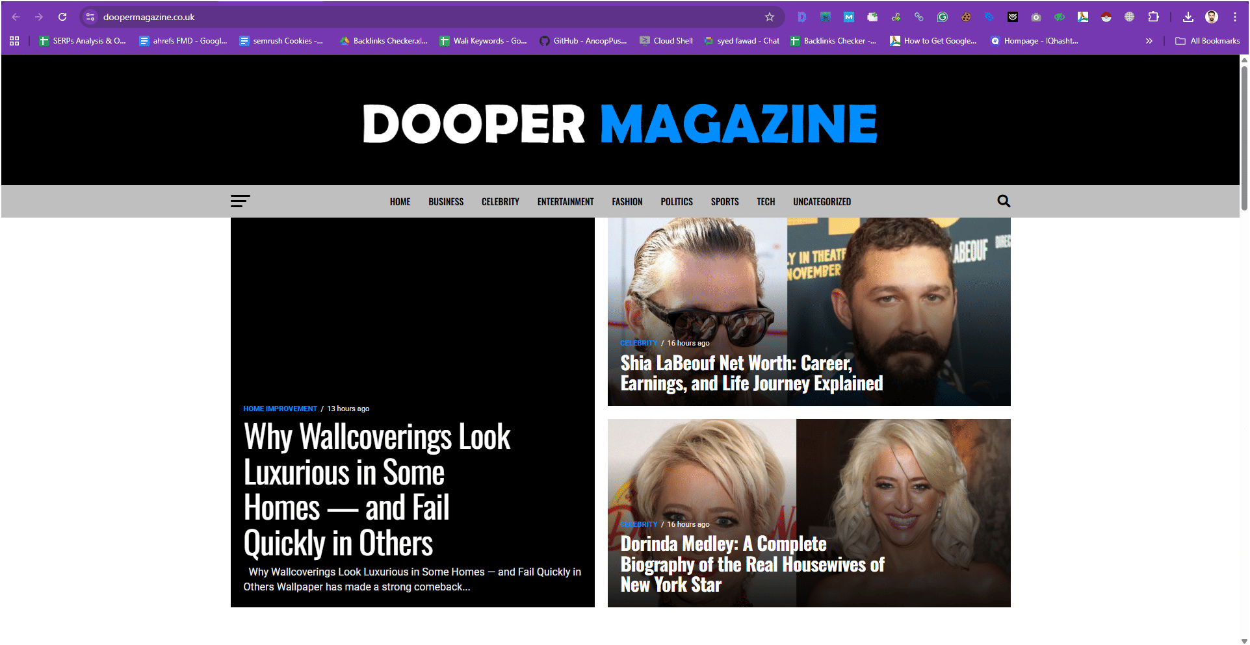Image resolution: width=1250 pixels, height=645 pixels.
Task: Open the syed fawad Chat bookmark
Action: (x=742, y=41)
